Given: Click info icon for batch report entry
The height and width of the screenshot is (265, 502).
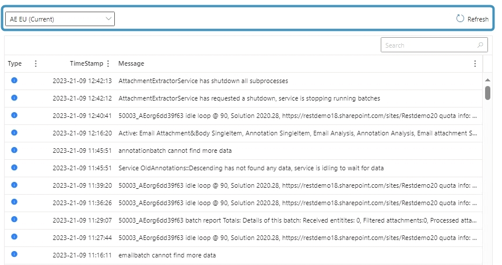Looking at the screenshot, I should (x=14, y=219).
